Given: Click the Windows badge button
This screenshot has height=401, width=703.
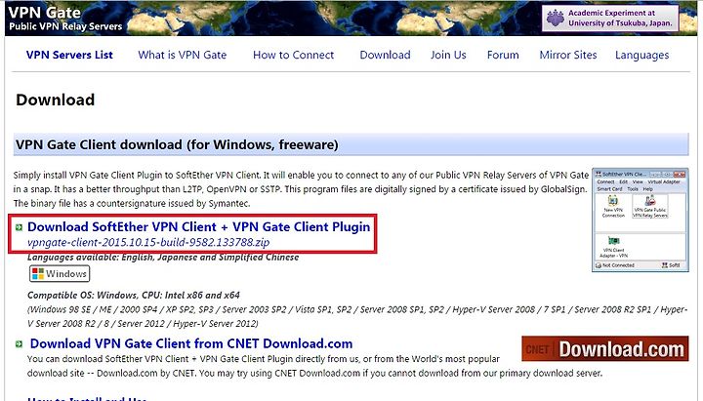Looking at the screenshot, I should click(60, 274).
